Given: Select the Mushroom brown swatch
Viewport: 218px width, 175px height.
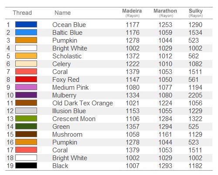Looking at the screenshot, I should (26, 134).
